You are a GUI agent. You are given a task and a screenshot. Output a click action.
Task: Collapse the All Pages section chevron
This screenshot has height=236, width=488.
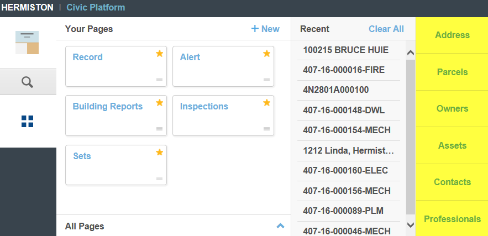pyautogui.click(x=280, y=226)
